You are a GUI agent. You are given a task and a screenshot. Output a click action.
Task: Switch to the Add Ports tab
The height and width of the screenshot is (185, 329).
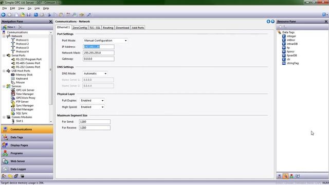coord(138,28)
